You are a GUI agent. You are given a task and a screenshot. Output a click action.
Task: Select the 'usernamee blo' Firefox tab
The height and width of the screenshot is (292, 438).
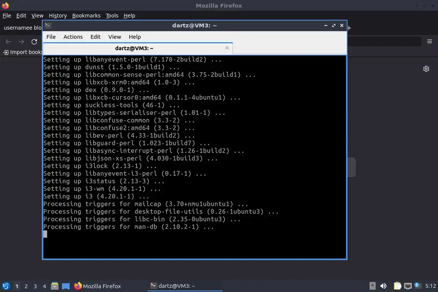tap(22, 28)
